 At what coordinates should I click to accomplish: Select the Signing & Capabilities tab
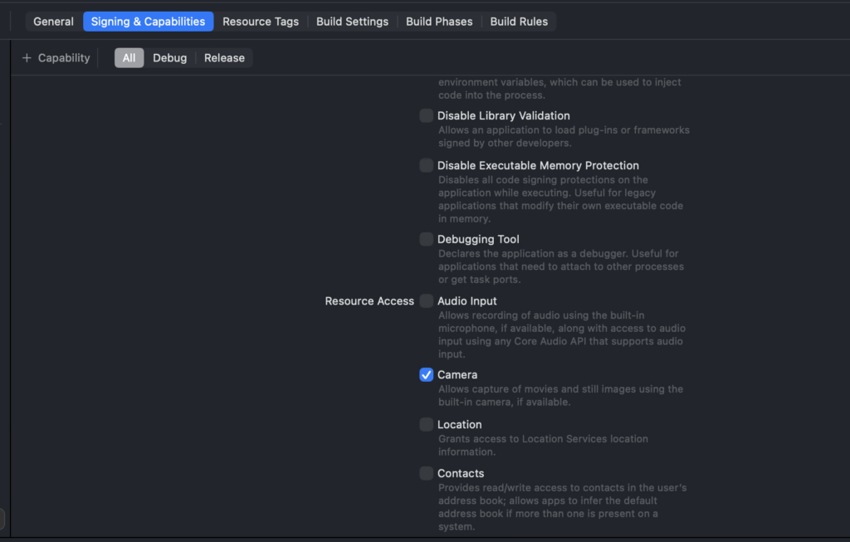pyautogui.click(x=148, y=22)
